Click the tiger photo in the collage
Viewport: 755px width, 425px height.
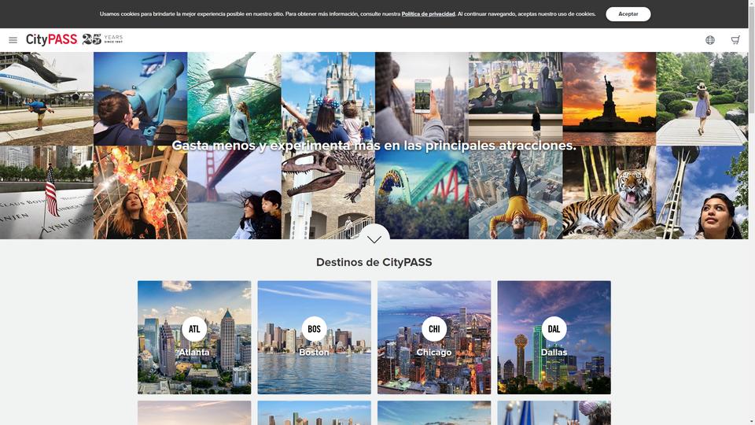tap(609, 192)
